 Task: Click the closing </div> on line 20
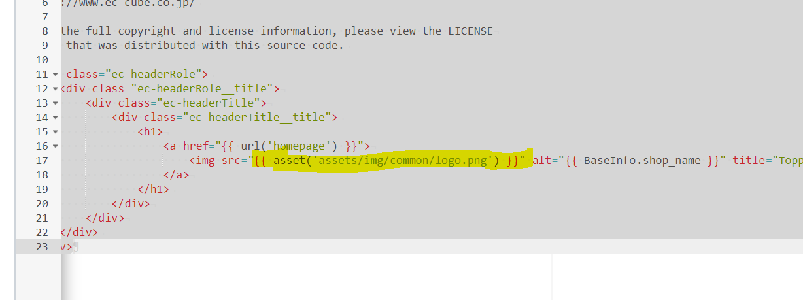[x=131, y=203]
